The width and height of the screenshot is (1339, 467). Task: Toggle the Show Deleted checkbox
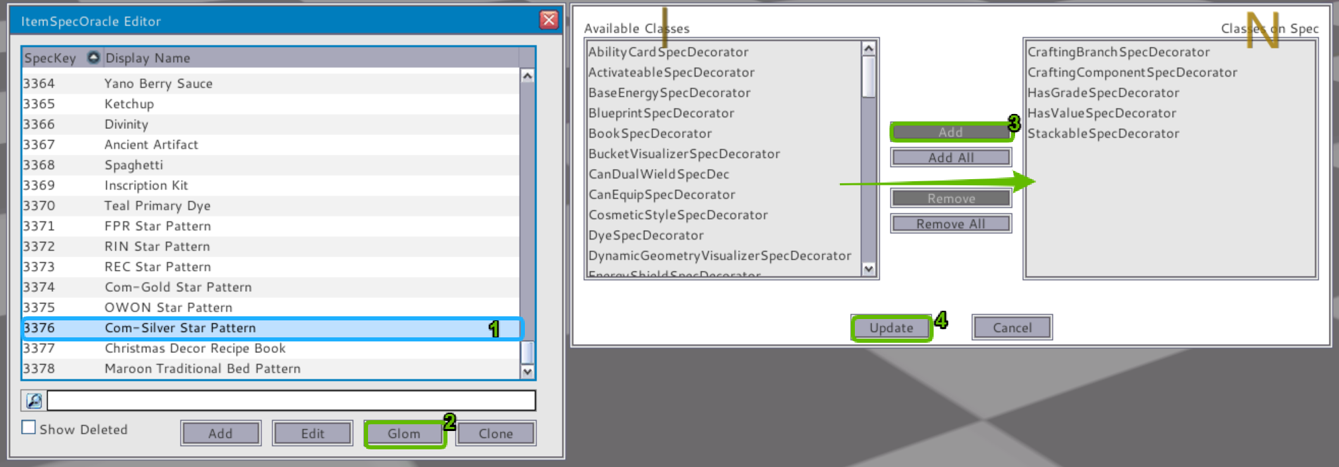point(29,428)
